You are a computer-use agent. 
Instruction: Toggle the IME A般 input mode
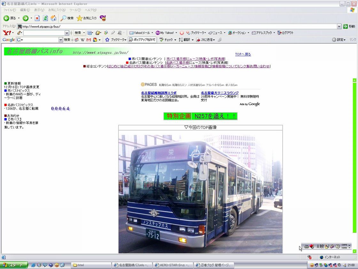tap(320, 247)
